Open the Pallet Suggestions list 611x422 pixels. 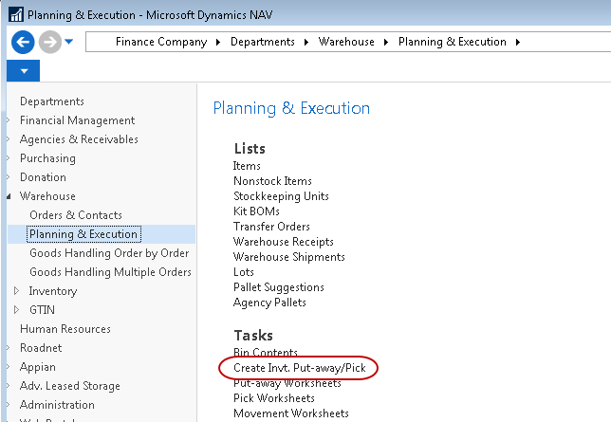[x=278, y=287]
